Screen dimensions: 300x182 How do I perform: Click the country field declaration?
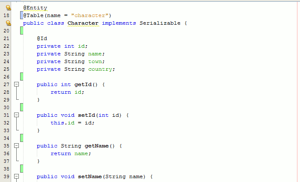(100, 69)
